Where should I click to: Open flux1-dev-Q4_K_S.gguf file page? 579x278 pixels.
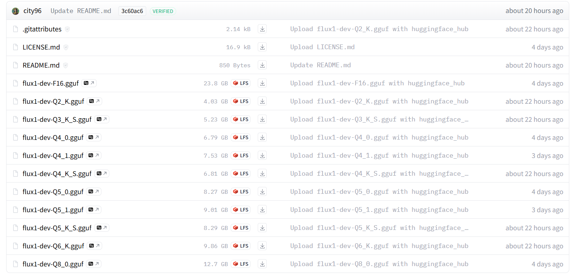point(57,174)
